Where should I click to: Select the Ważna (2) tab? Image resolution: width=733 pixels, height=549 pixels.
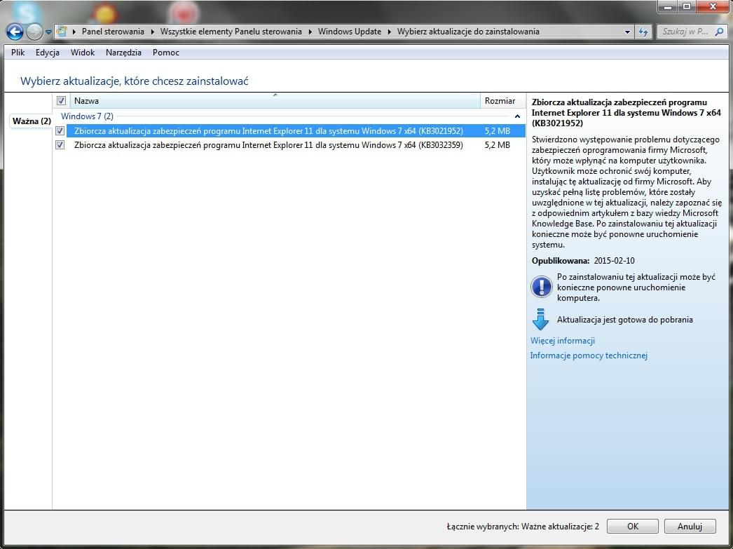tap(32, 121)
